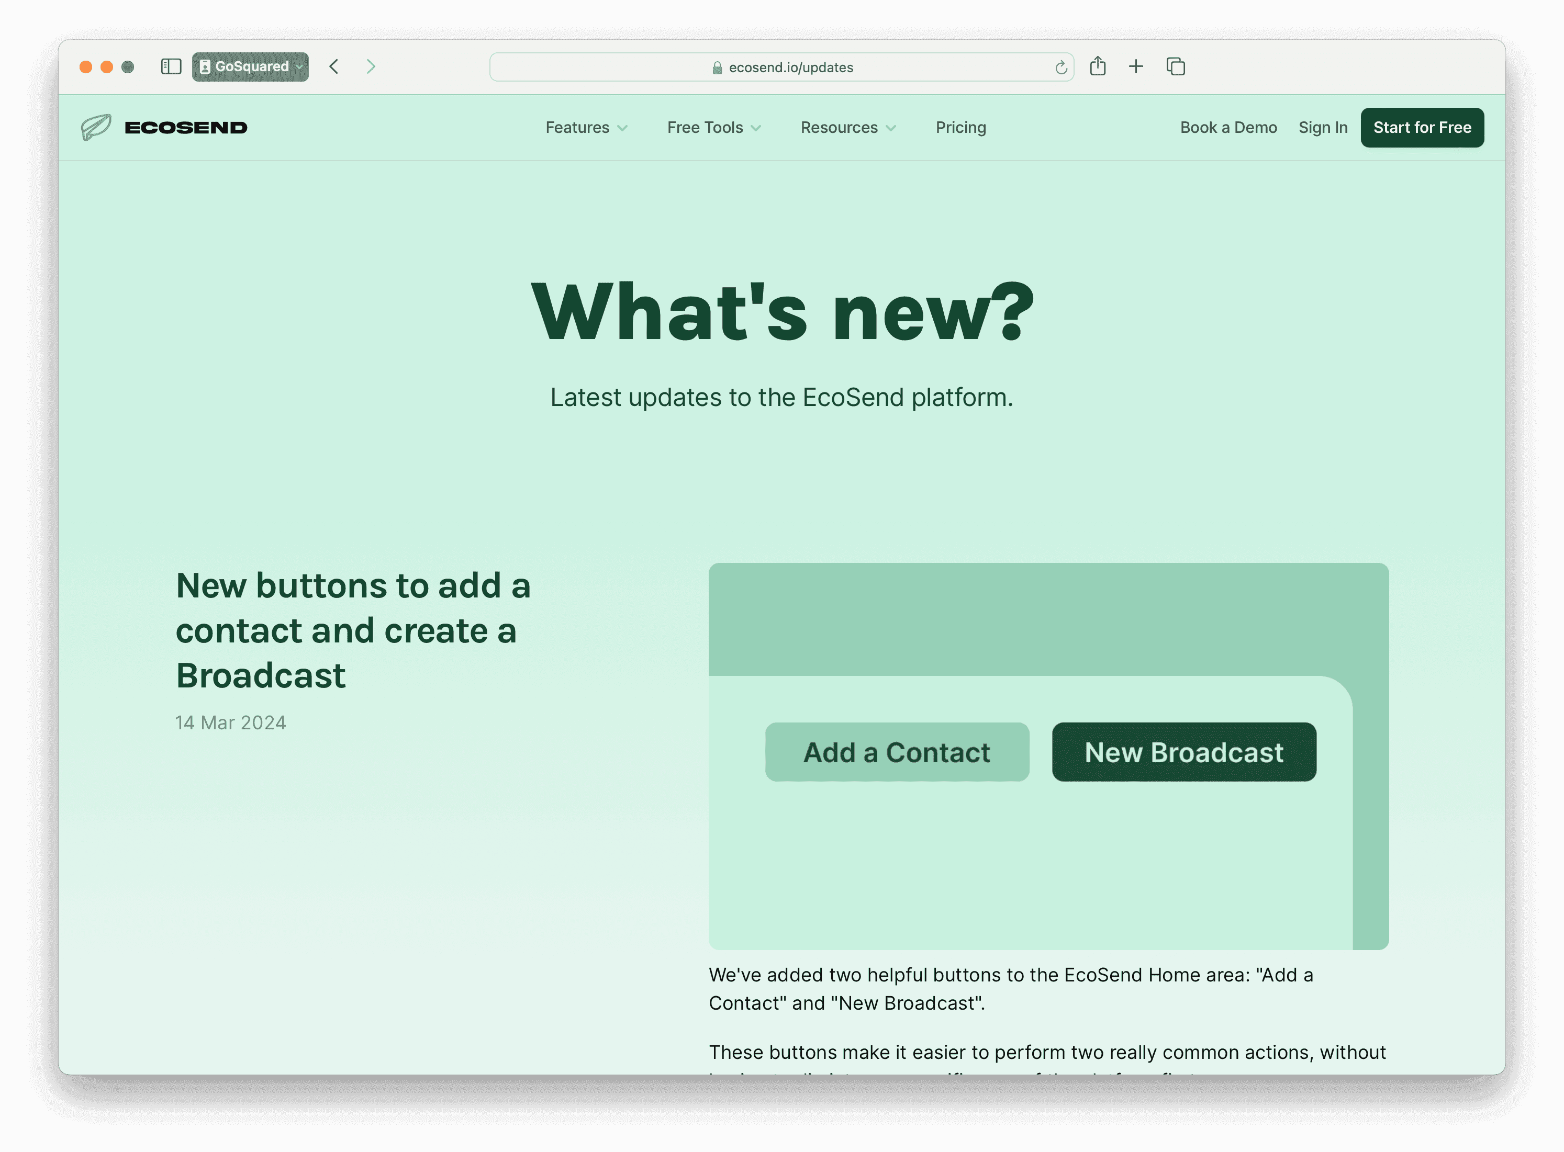Open the GoSquared profile dropdown

250,66
